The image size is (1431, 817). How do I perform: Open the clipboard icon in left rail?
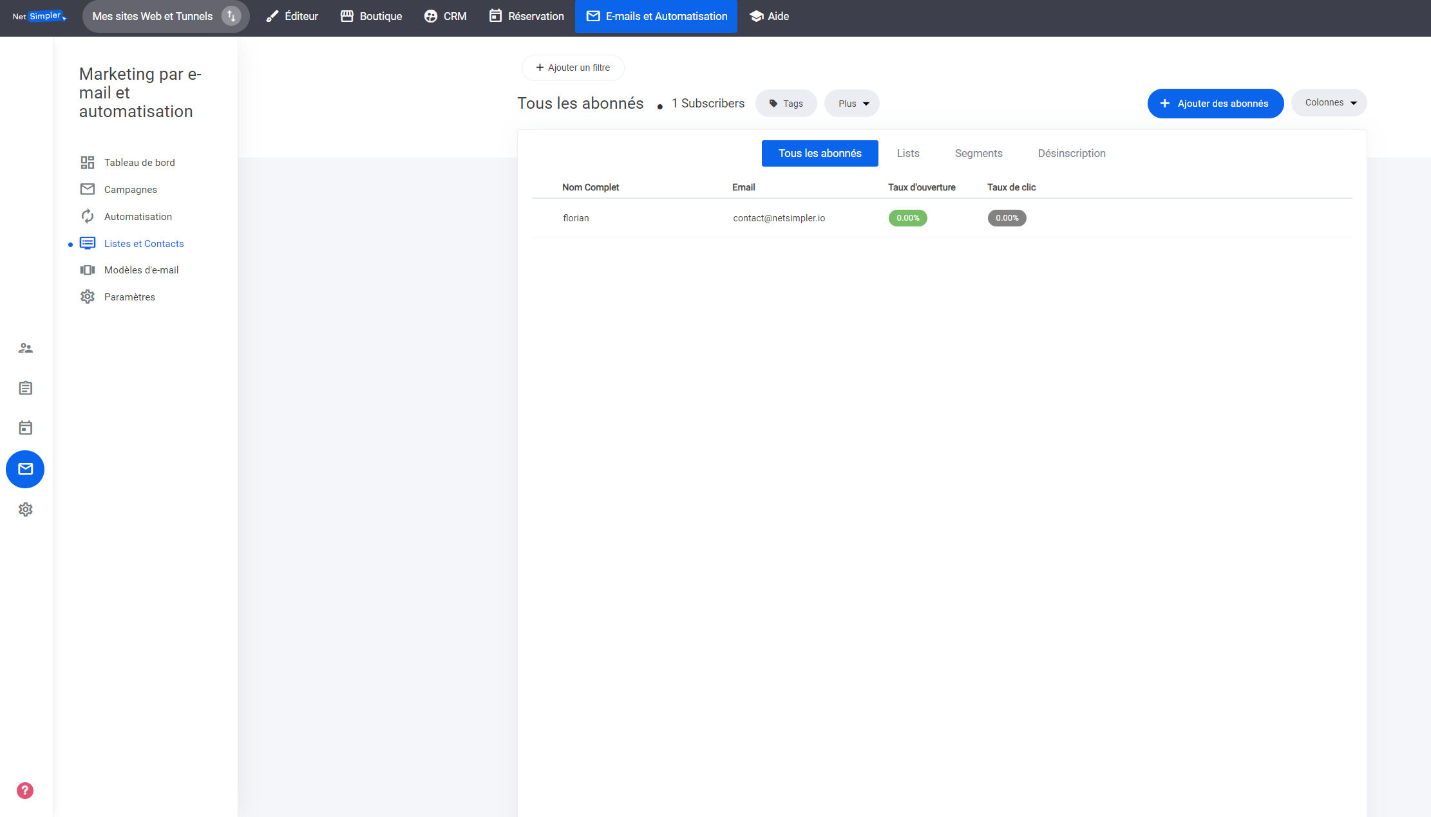click(25, 388)
